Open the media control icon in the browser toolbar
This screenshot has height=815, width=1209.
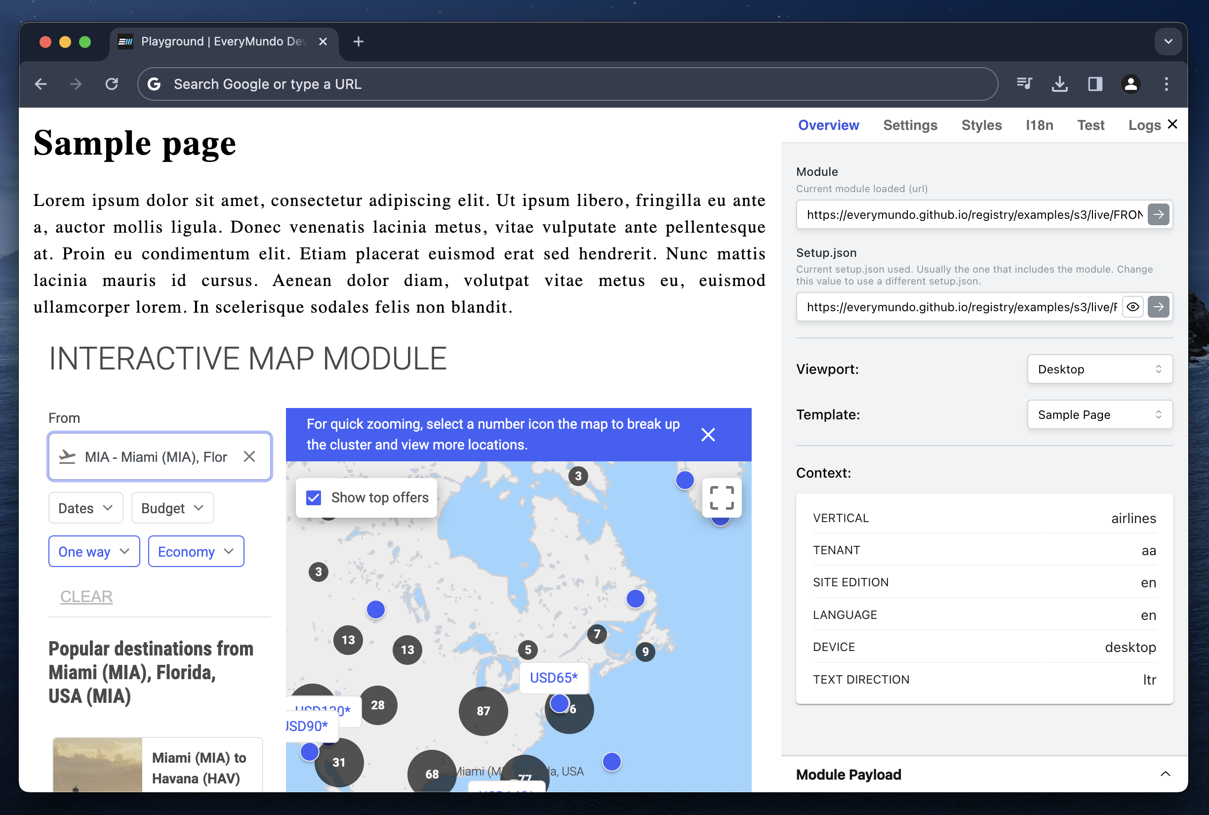pyautogui.click(x=1024, y=83)
